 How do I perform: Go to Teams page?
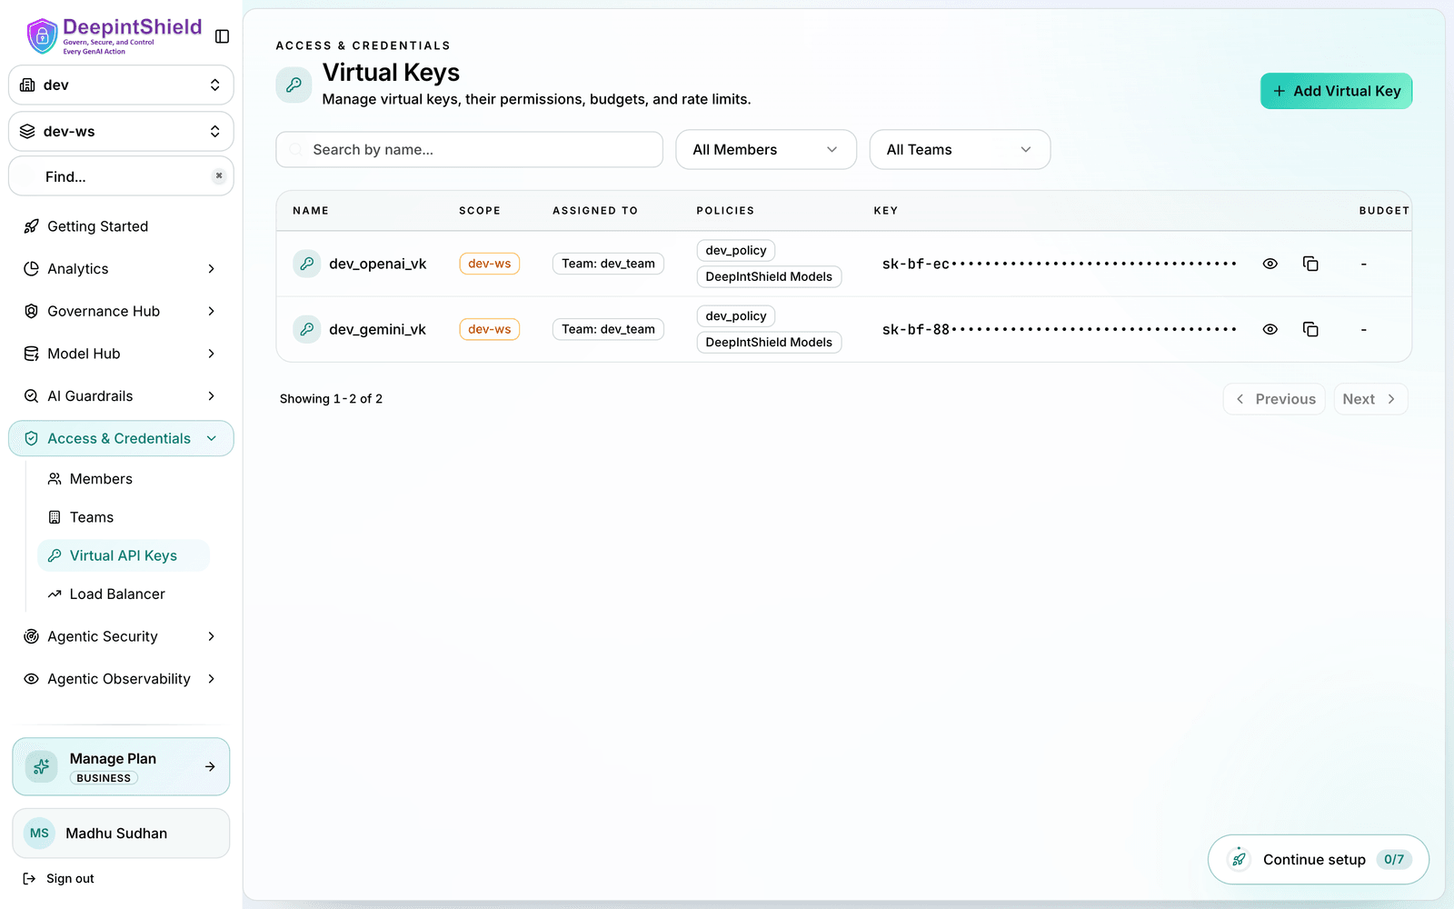pos(124,517)
